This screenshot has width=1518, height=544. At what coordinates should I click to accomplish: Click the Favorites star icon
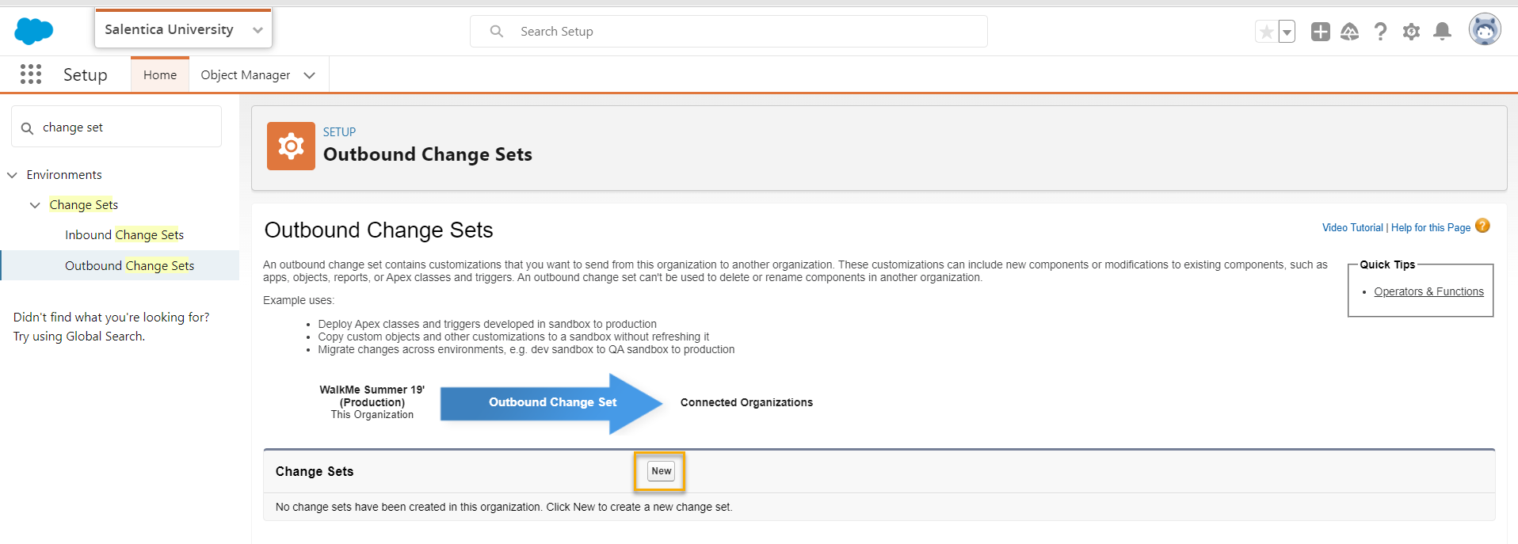[1266, 32]
